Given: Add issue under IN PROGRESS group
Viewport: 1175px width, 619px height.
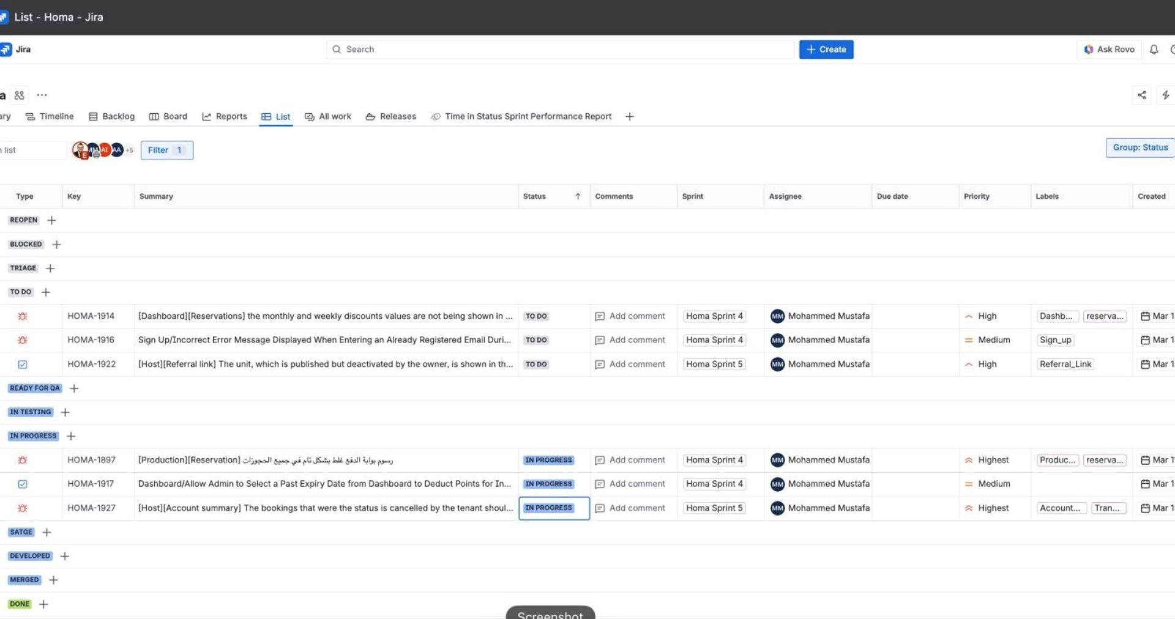Looking at the screenshot, I should coord(71,436).
